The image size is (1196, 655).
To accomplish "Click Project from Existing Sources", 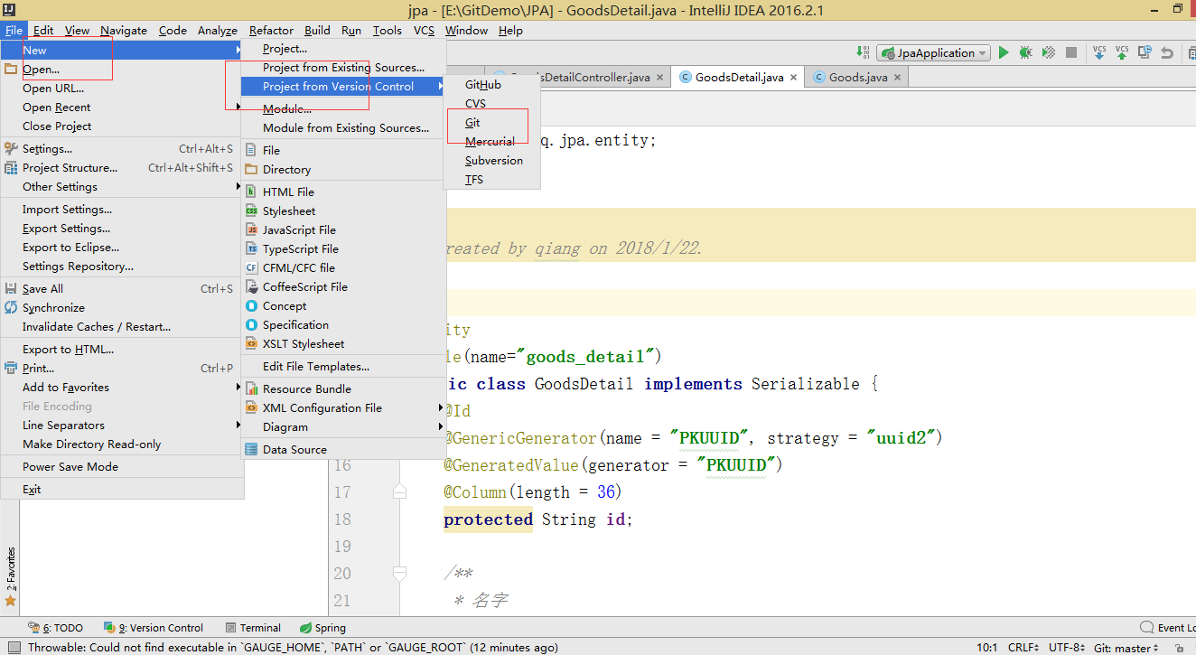I will pyautogui.click(x=343, y=68).
